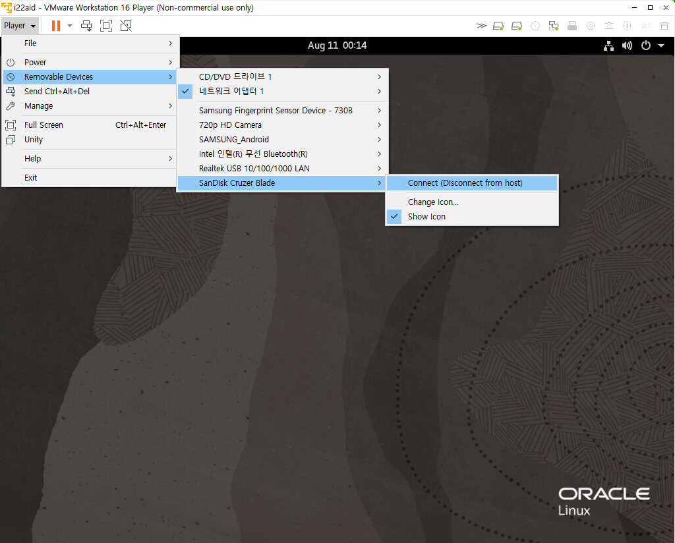Minimize the VMware Player window
Viewport: 675px width, 543px height.
click(634, 8)
